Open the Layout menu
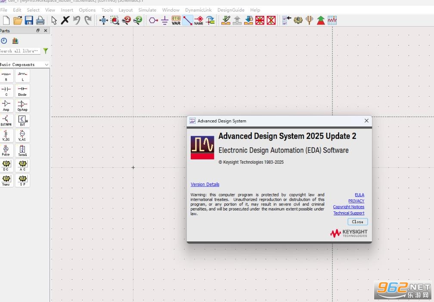 pos(126,10)
